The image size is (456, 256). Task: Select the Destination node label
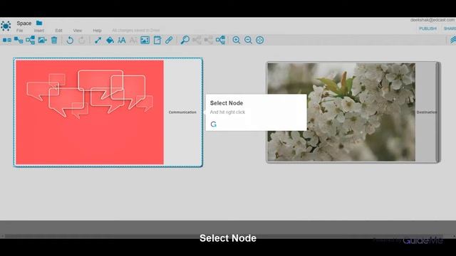pyautogui.click(x=426, y=112)
